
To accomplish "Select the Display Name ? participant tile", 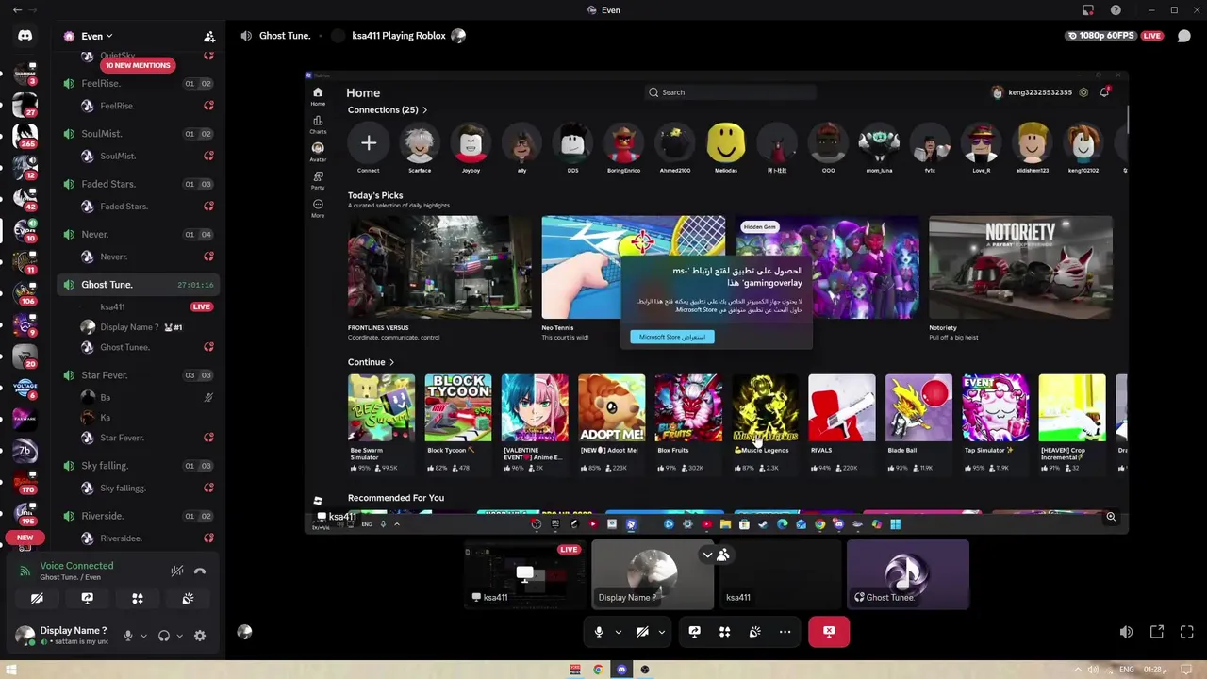I will coord(652,573).
